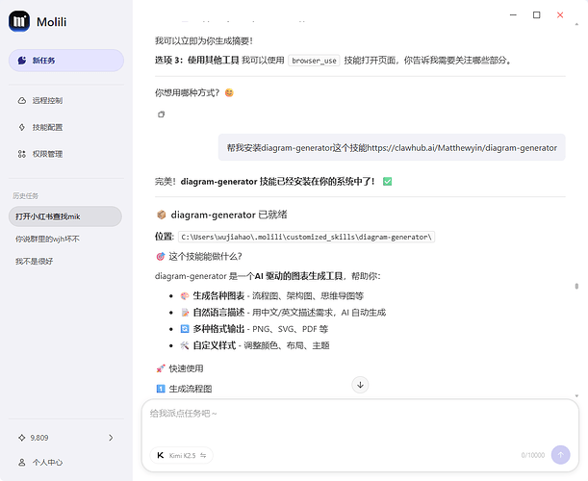This screenshot has height=481, width=588.
Task: Click the tools emoji beside 自定义样式
Action: point(185,345)
